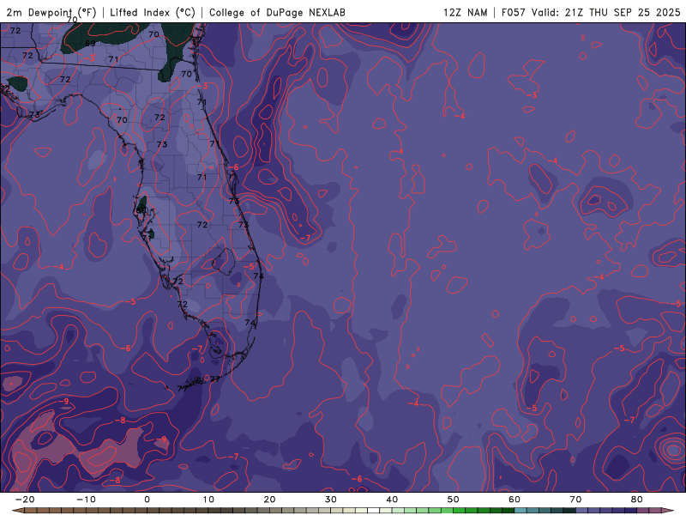Click the '10' label on the color scale
The image size is (686, 515).
pos(208,500)
